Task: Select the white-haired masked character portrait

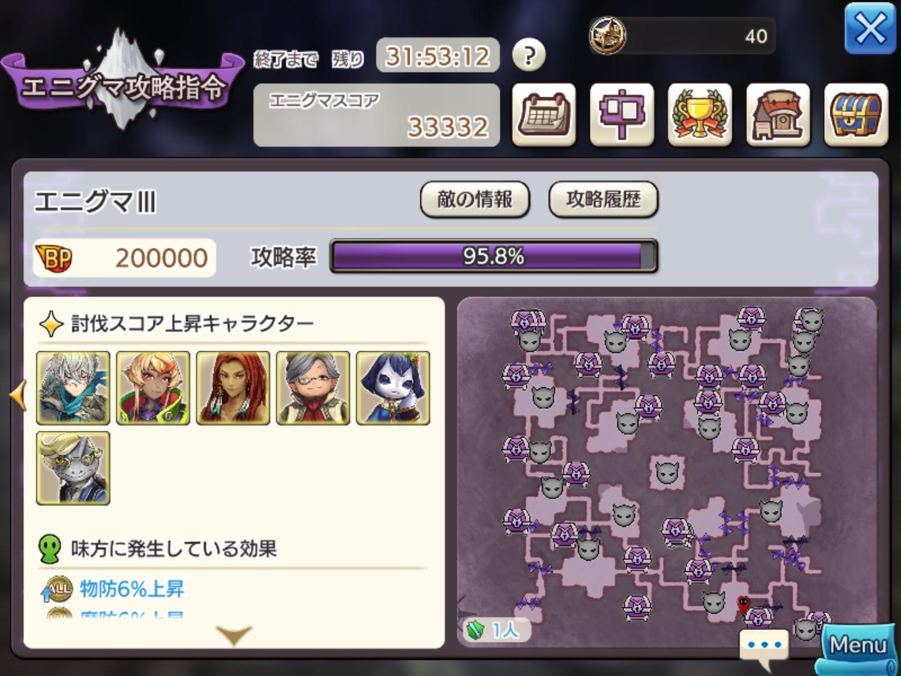Action: pyautogui.click(x=73, y=388)
